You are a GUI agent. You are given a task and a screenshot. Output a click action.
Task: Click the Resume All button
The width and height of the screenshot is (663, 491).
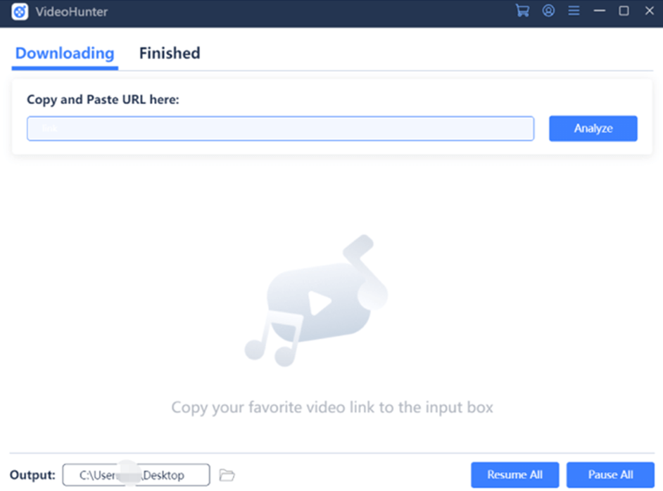click(515, 475)
